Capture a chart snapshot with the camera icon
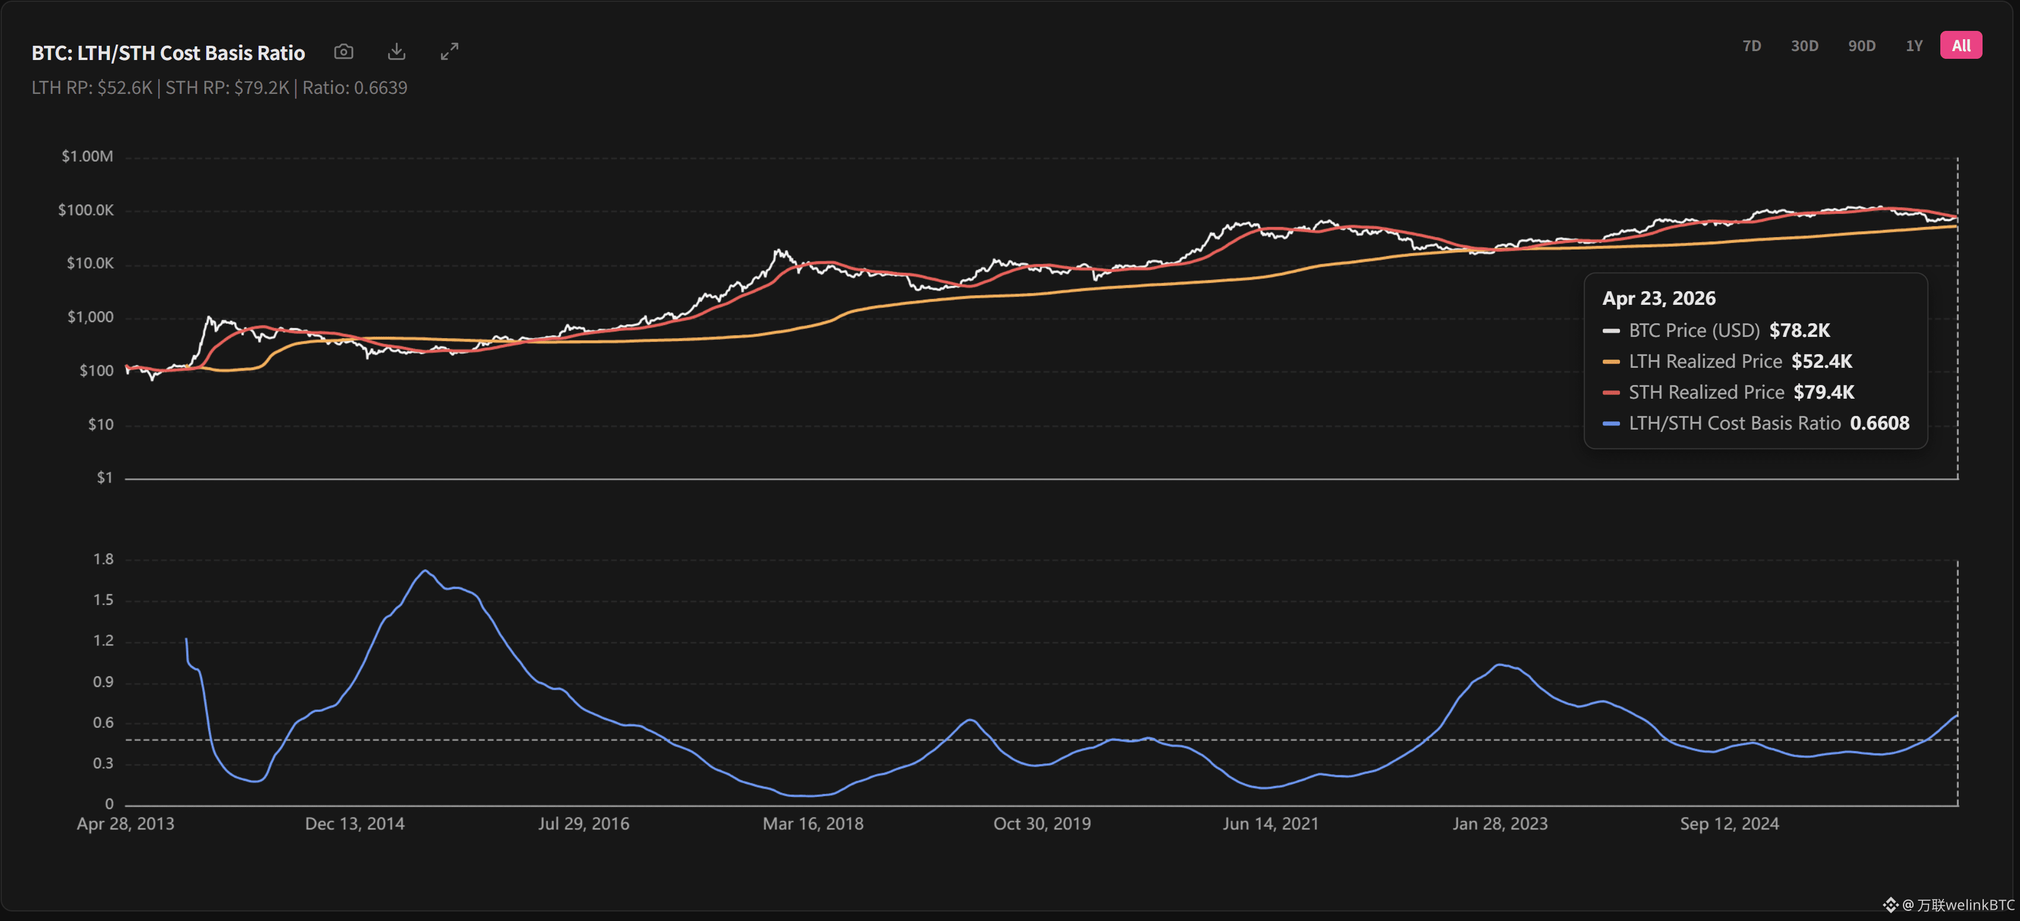This screenshot has height=921, width=2020. click(344, 52)
